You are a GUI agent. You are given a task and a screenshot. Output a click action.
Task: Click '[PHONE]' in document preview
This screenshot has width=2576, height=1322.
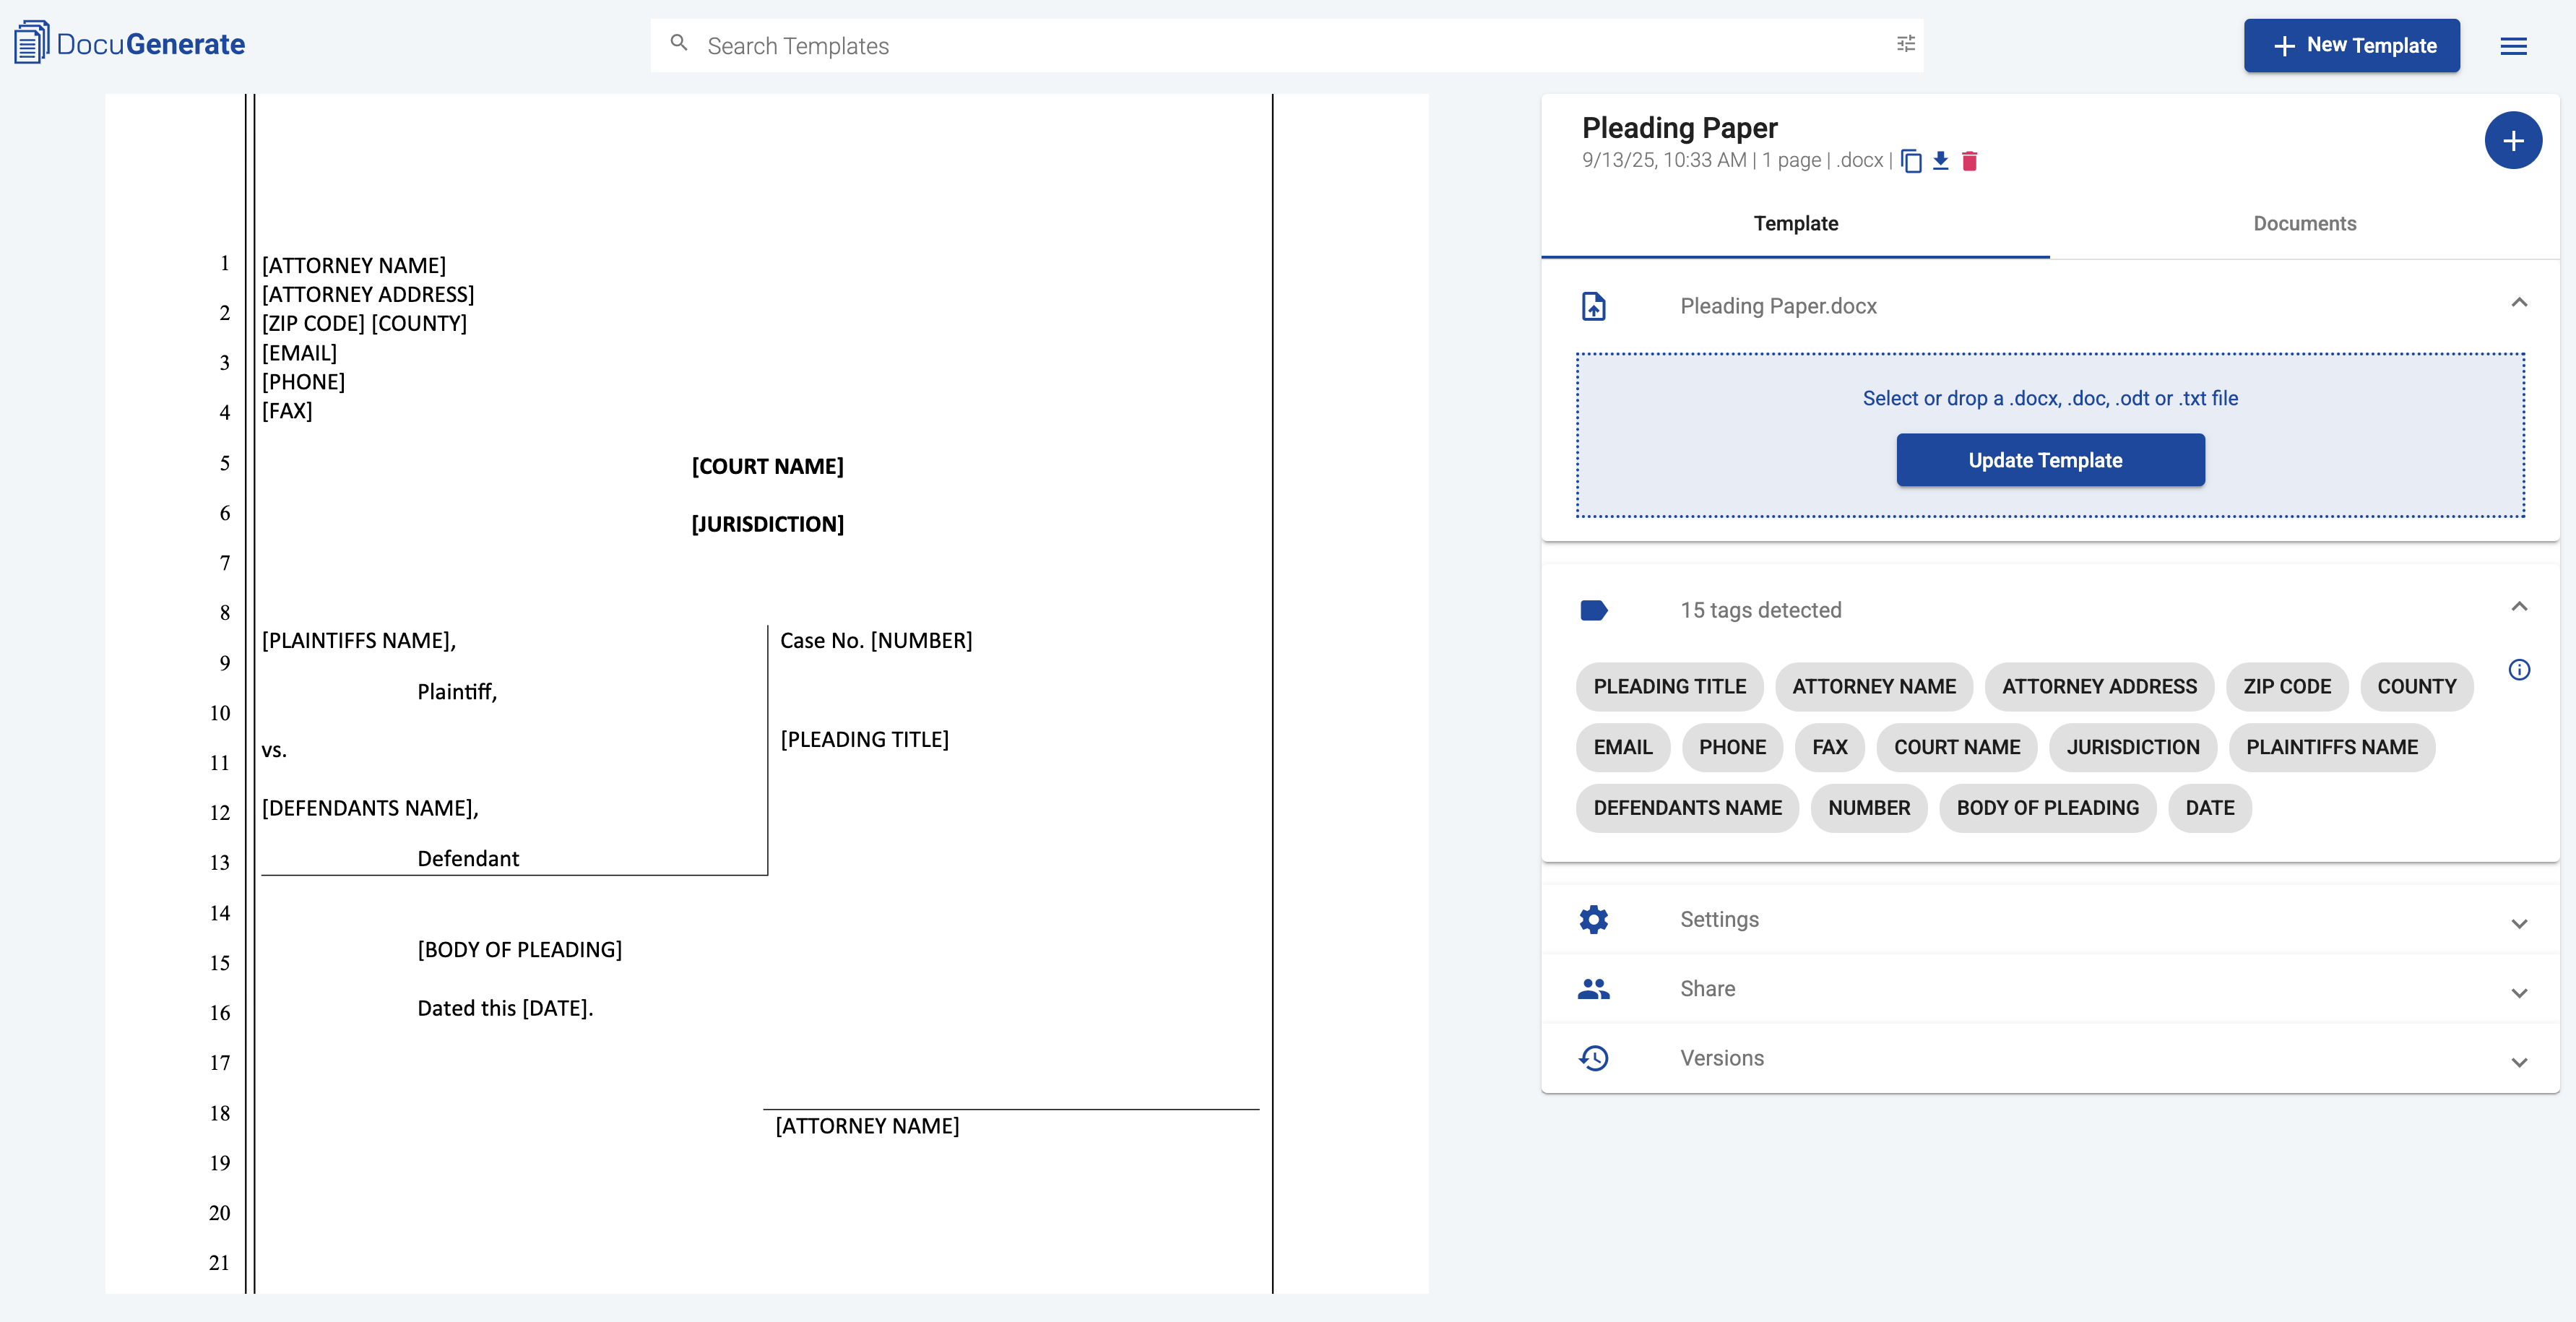(x=302, y=382)
